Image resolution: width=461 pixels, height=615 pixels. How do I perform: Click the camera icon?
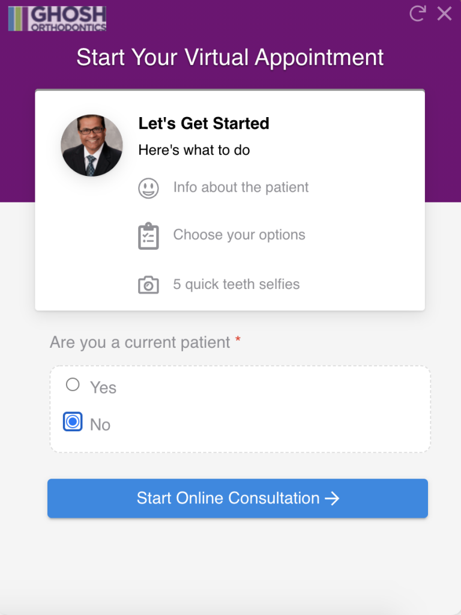[149, 285]
